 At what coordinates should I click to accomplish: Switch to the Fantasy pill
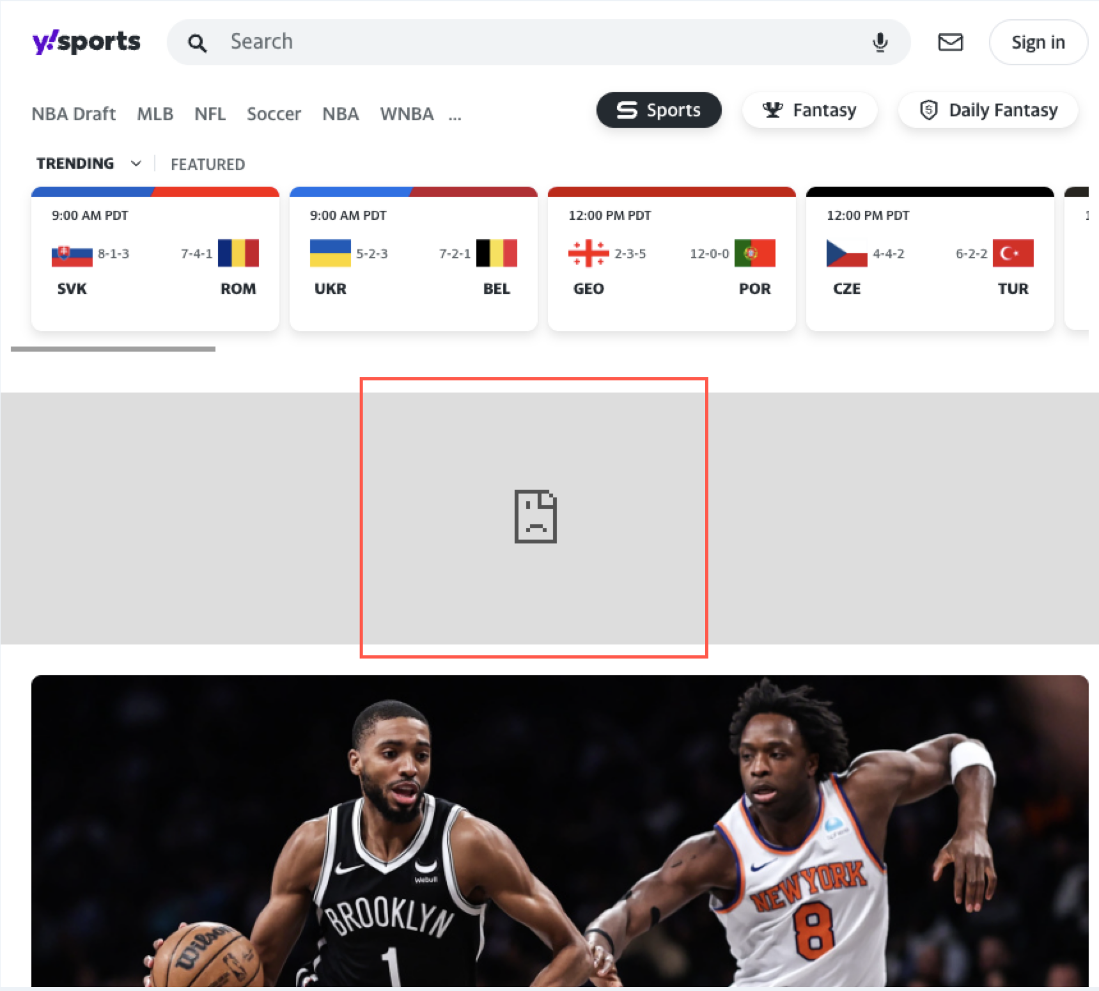(x=809, y=110)
